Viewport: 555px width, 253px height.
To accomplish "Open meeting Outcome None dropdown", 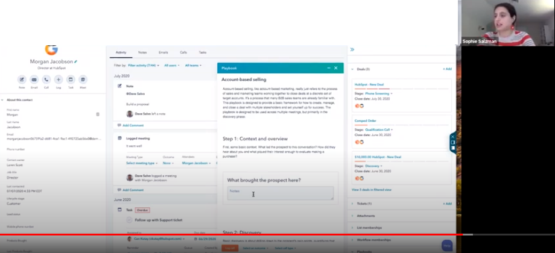I will click(x=168, y=163).
